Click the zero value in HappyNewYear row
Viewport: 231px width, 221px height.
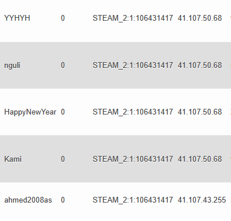click(x=63, y=112)
